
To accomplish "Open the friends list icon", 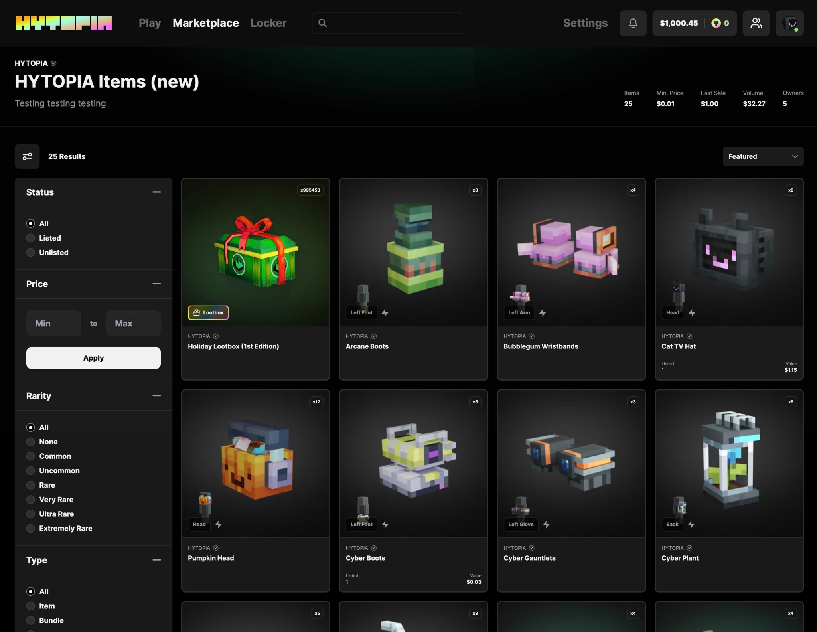I will coord(756,23).
